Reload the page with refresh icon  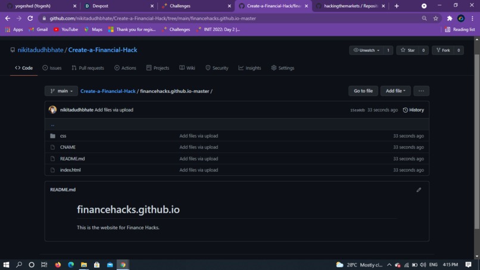click(x=30, y=18)
